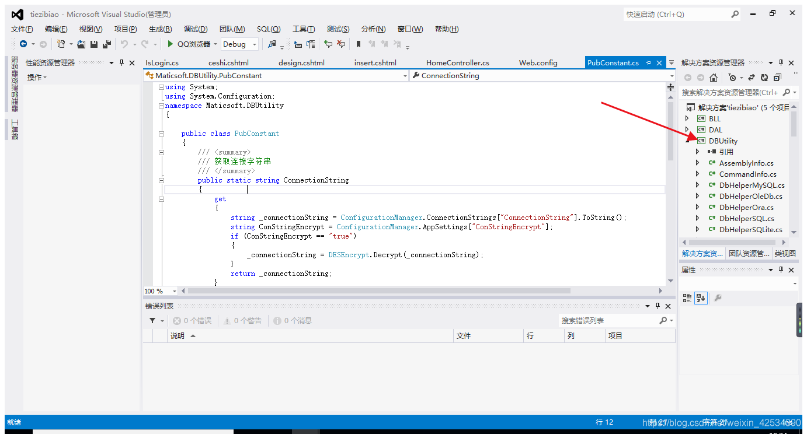Toggle auto-hide pin on 属性 panel
The width and height of the screenshot is (807, 434).
coord(781,269)
